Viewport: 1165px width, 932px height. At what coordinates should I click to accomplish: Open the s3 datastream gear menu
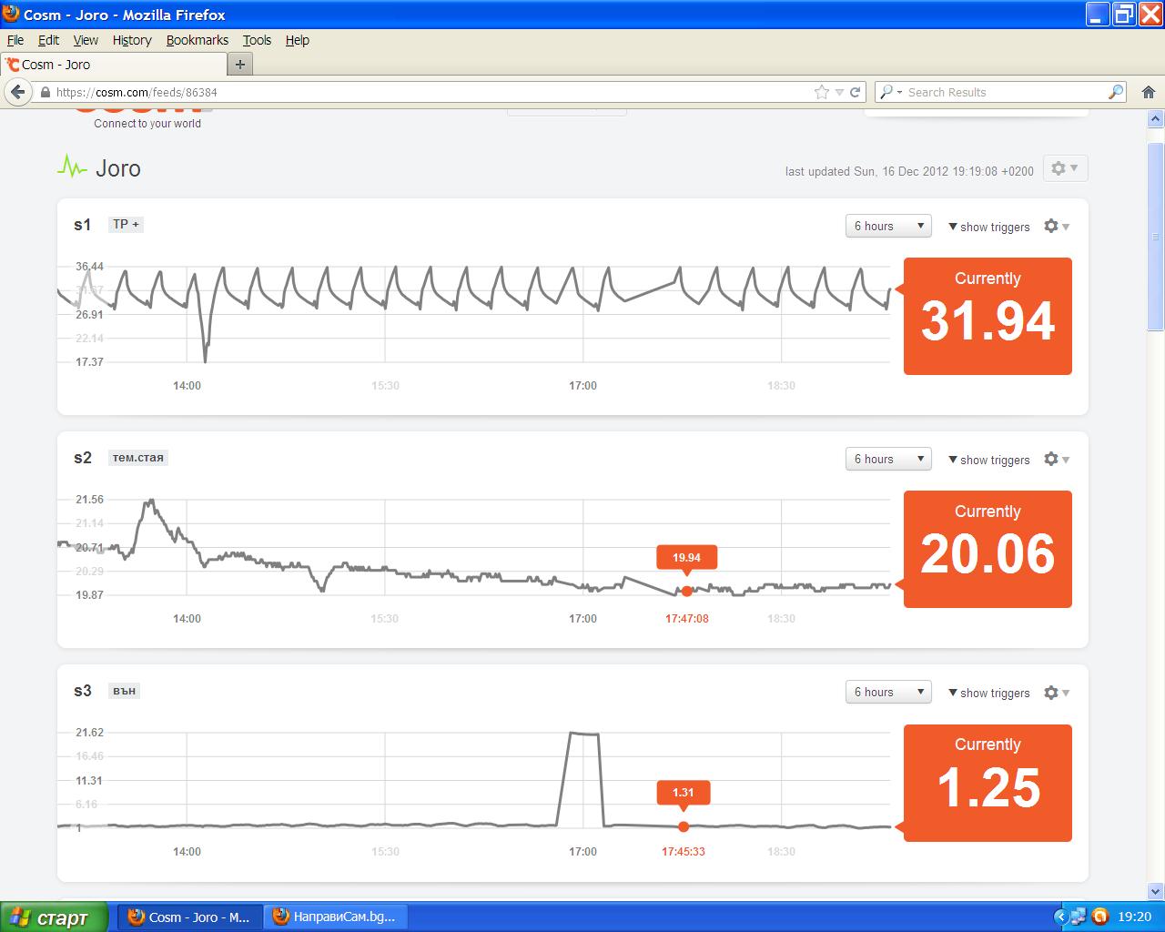click(1056, 693)
